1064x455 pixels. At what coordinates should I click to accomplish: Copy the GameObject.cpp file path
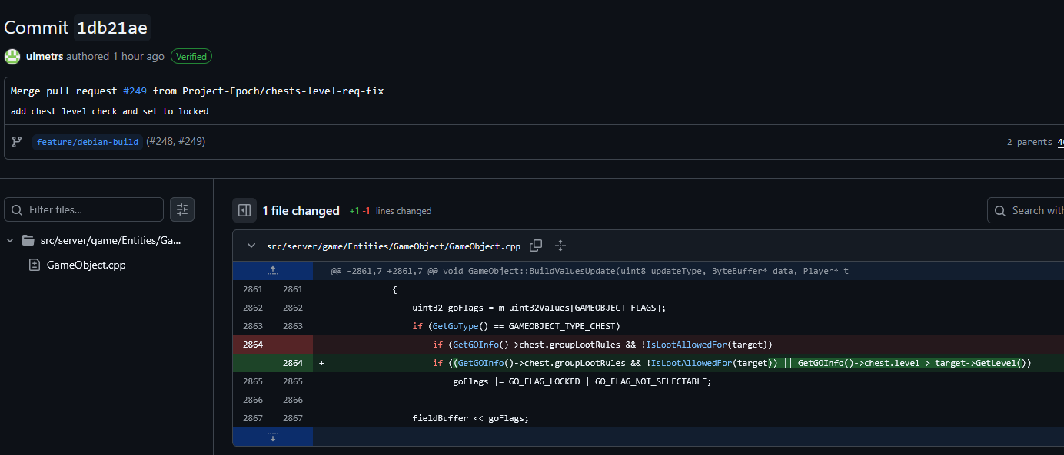pyautogui.click(x=536, y=246)
